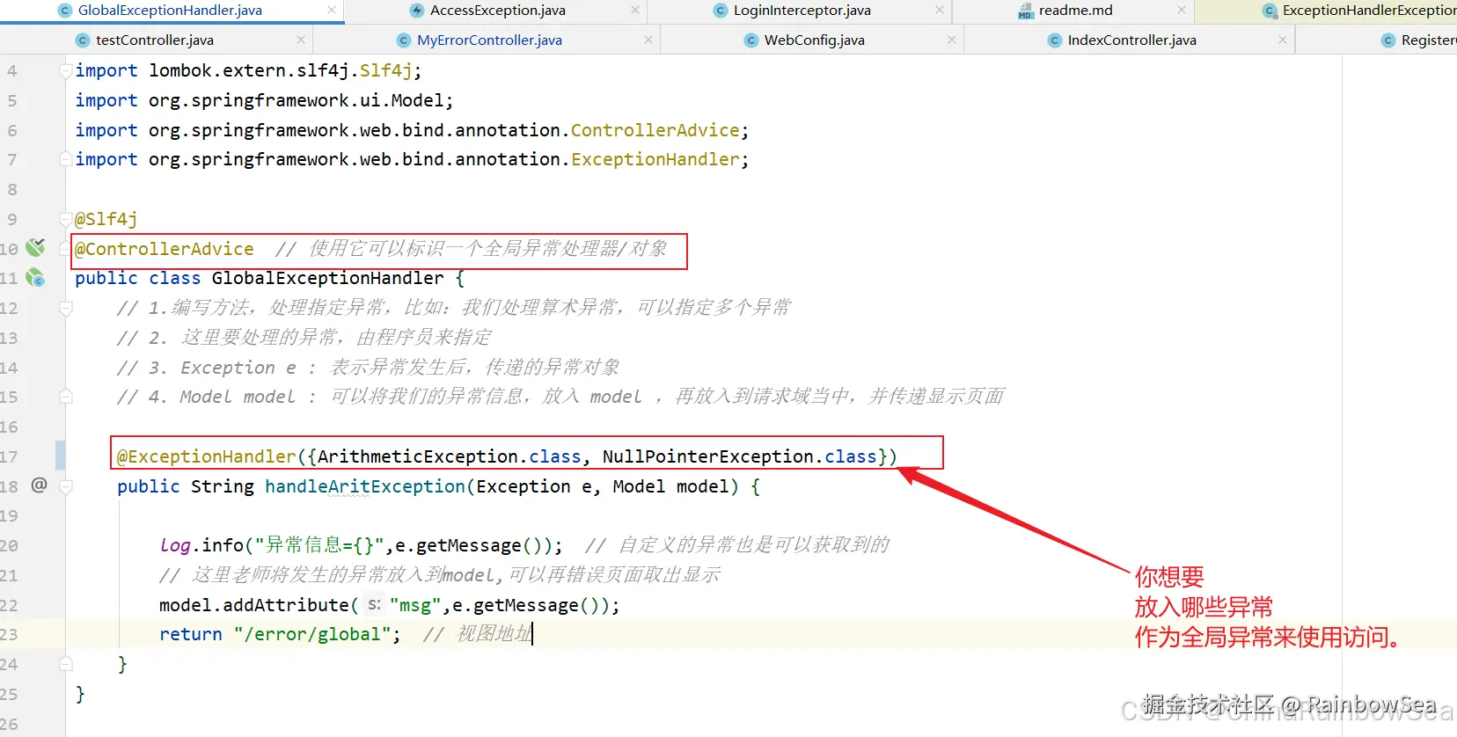Open the AccessException.java tab

coord(497,11)
